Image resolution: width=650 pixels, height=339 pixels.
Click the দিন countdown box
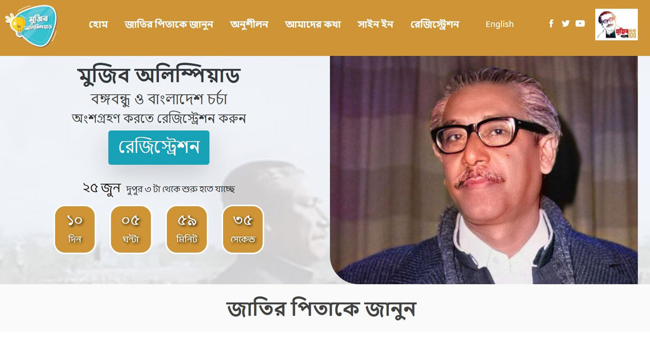pos(75,229)
